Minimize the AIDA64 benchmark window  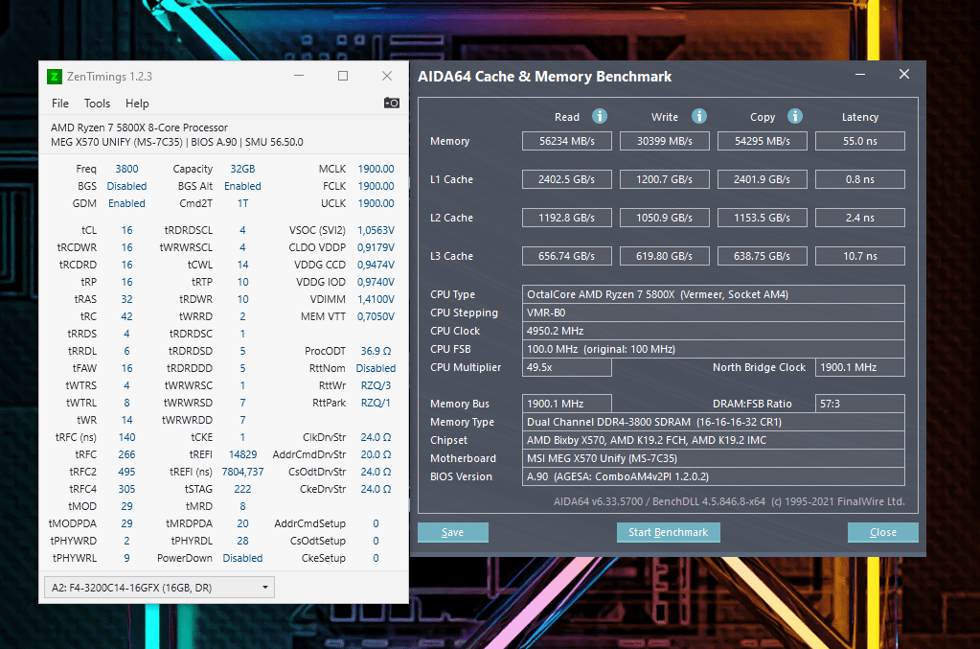[x=860, y=75]
